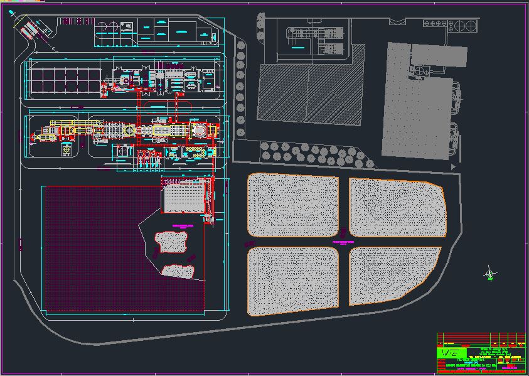Pick the upper small irregular stippled pile

171,241
